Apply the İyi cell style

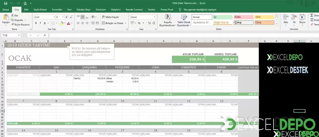coord(223,17)
